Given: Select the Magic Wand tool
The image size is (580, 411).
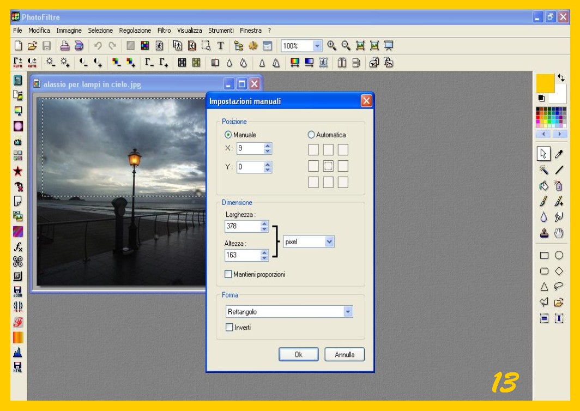Looking at the screenshot, I should point(543,170).
